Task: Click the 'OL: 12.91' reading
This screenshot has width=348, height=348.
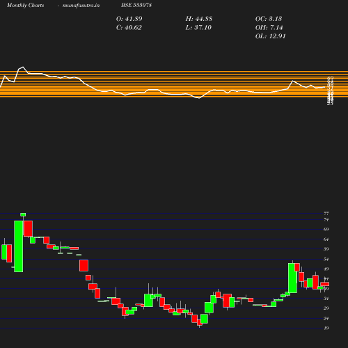Action: point(271,36)
